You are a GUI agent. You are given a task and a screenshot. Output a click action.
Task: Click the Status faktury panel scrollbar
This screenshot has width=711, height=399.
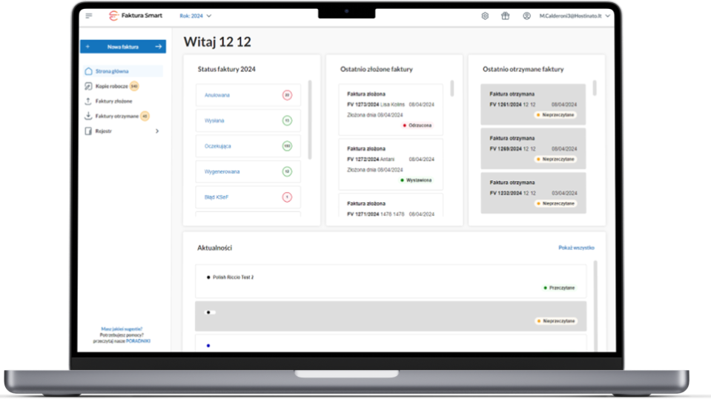[x=309, y=119]
